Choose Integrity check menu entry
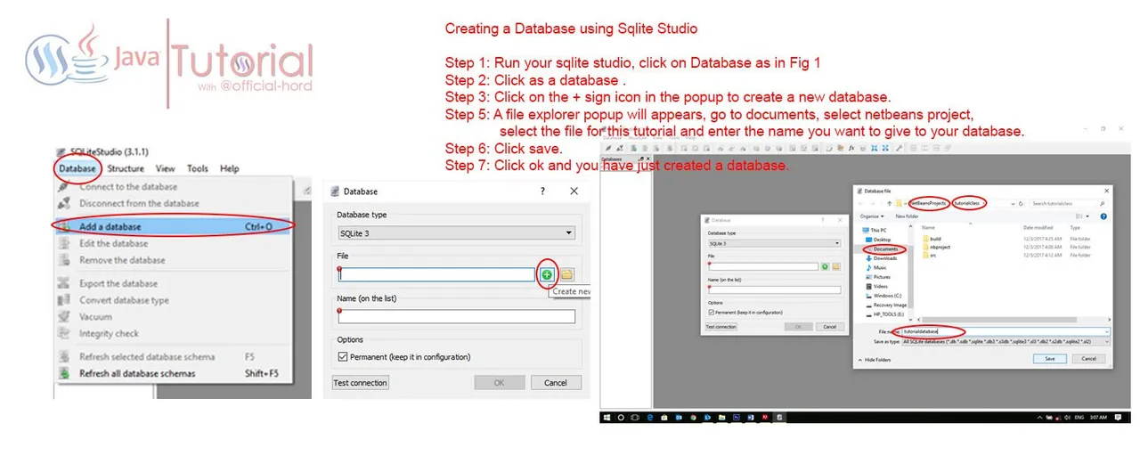1140x456 pixels. (x=173, y=333)
